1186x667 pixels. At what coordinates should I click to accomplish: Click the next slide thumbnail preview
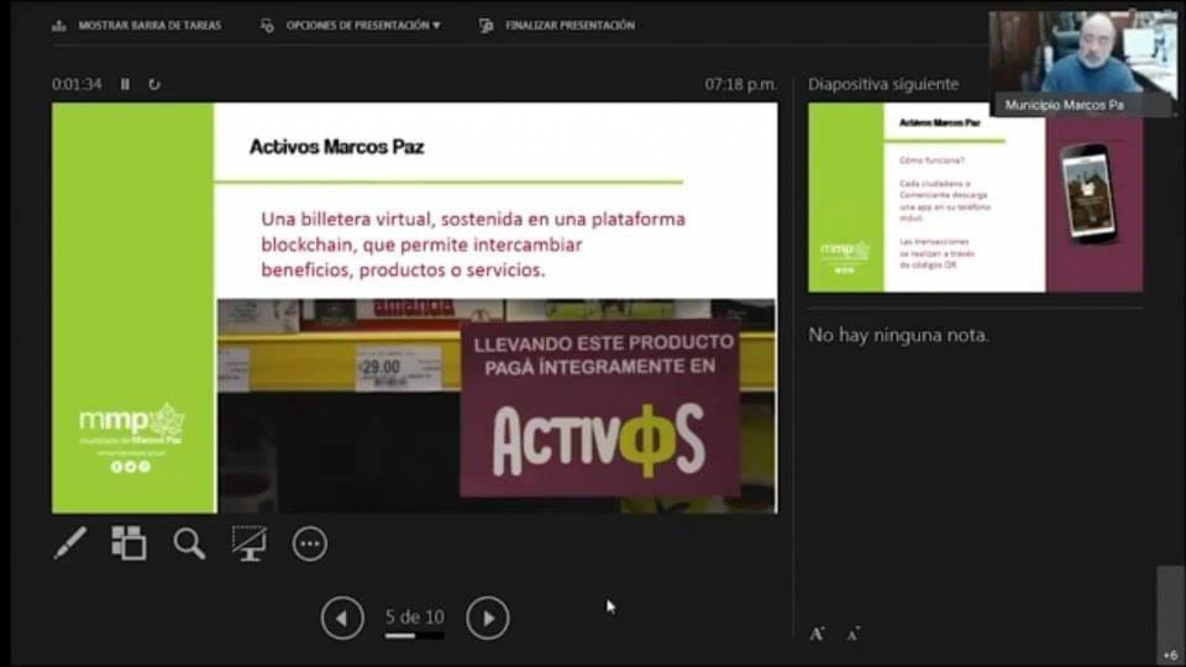tap(975, 198)
